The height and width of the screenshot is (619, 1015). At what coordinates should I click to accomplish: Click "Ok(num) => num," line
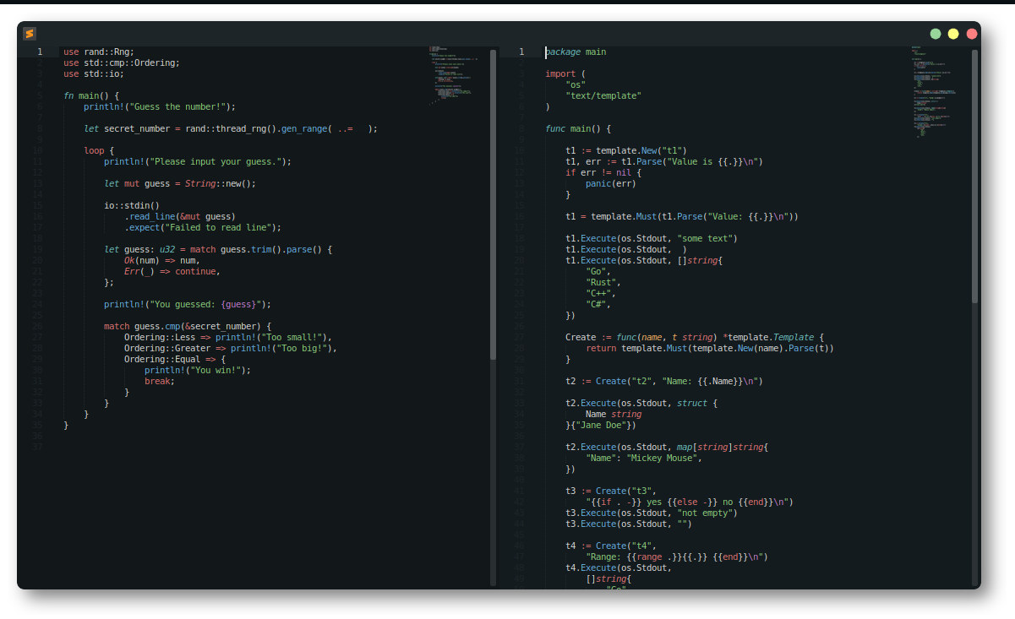[162, 260]
